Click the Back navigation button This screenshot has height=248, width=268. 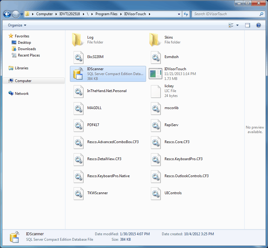[6, 14]
